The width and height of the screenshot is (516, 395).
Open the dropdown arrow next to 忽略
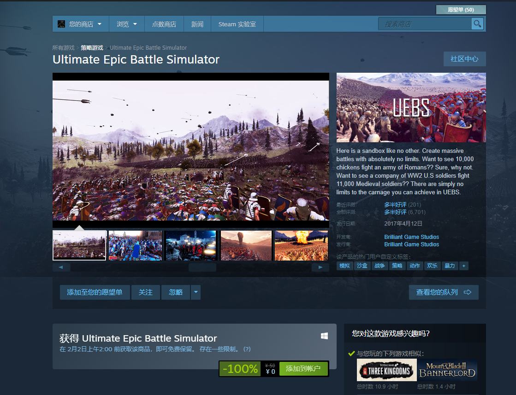click(x=196, y=292)
